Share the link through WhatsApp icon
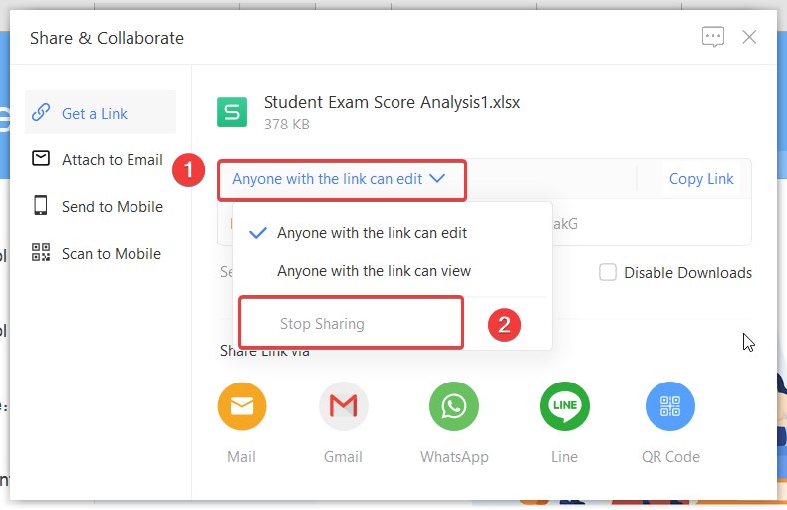 (x=454, y=406)
